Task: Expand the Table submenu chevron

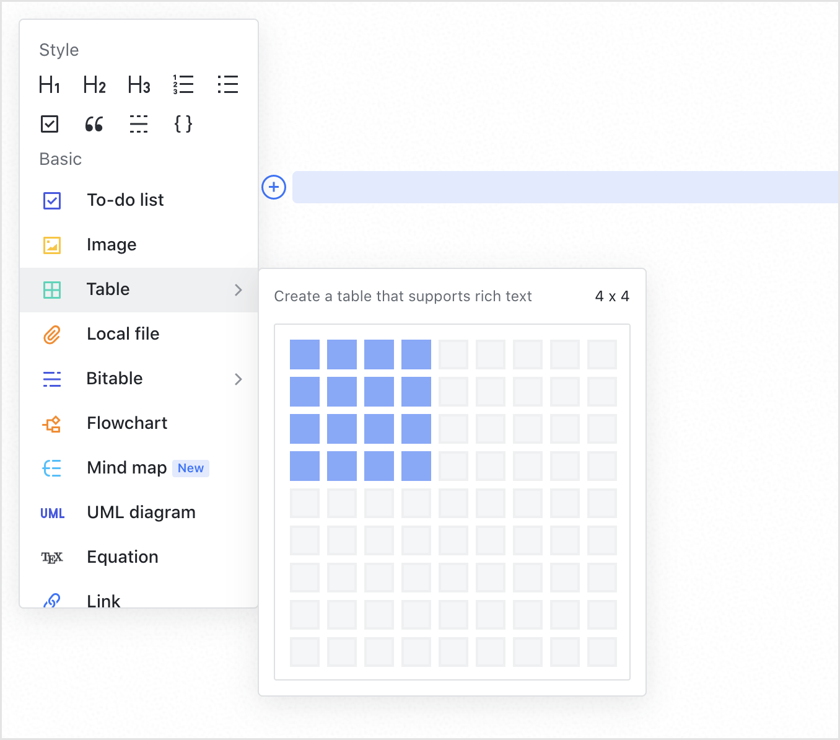Action: pos(238,289)
